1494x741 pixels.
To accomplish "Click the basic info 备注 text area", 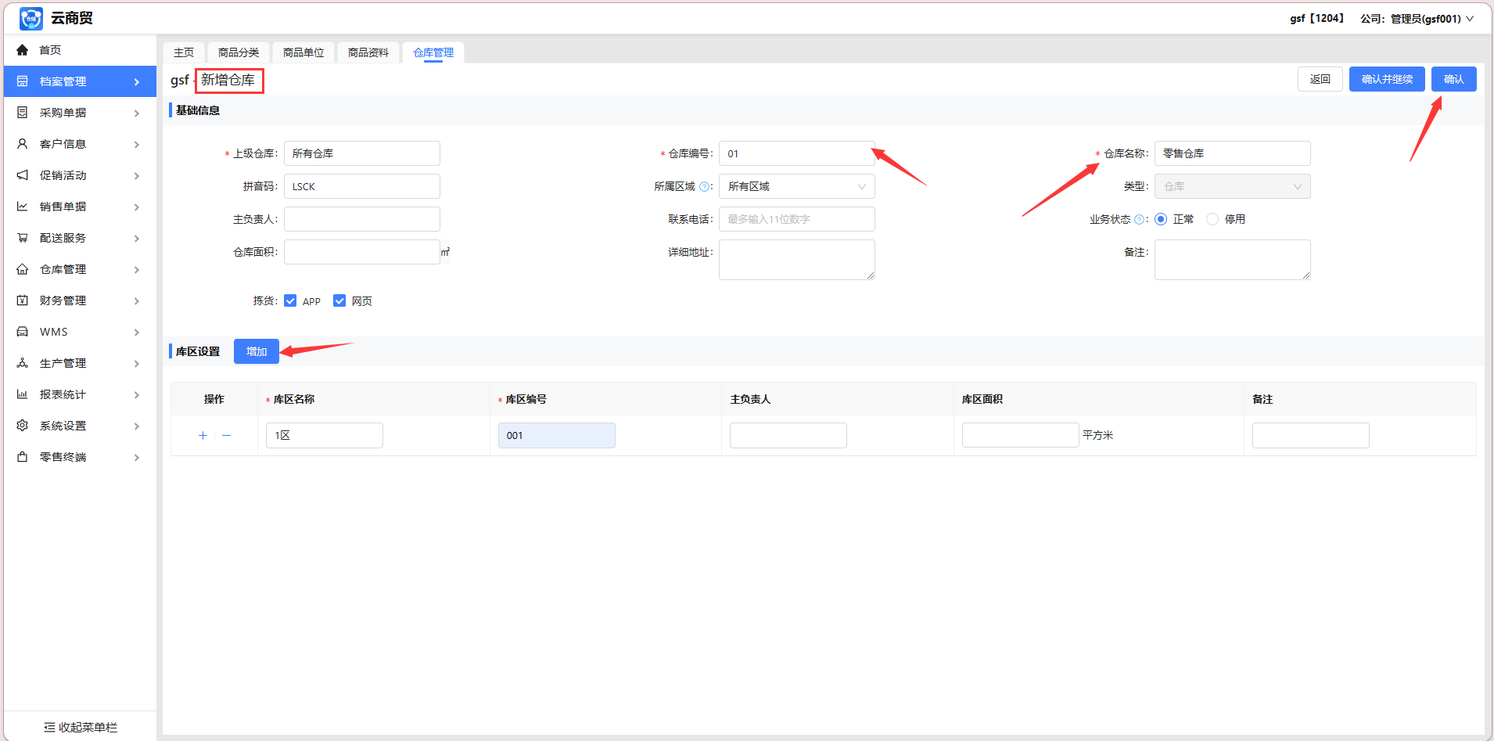I will [1232, 260].
